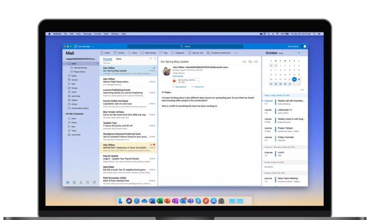Switch to the Other inbox tab

118,59
